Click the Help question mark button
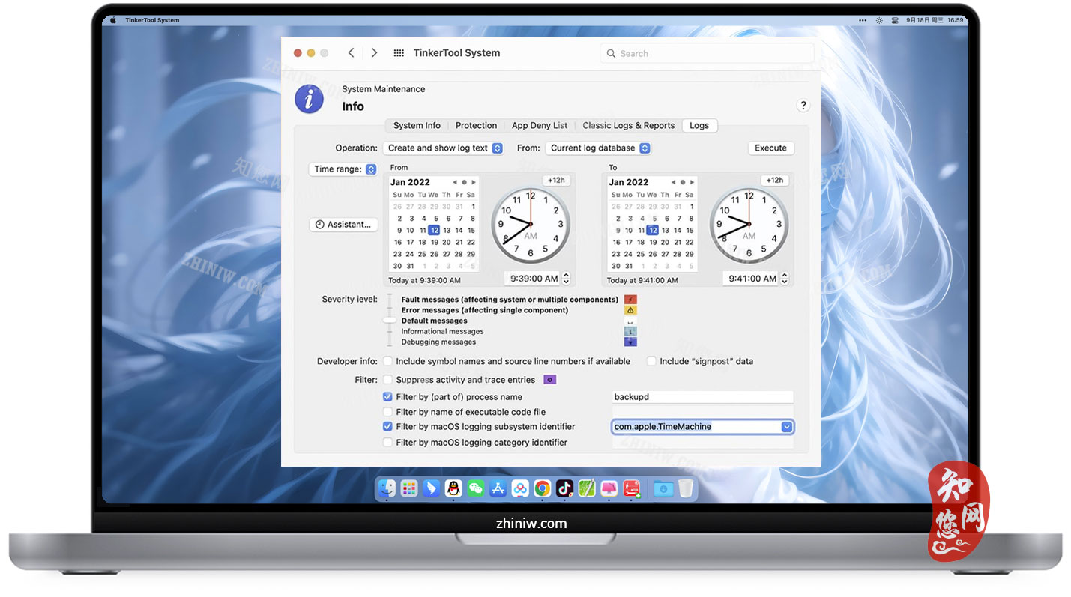Screen dimensions: 1071x597 (x=803, y=106)
